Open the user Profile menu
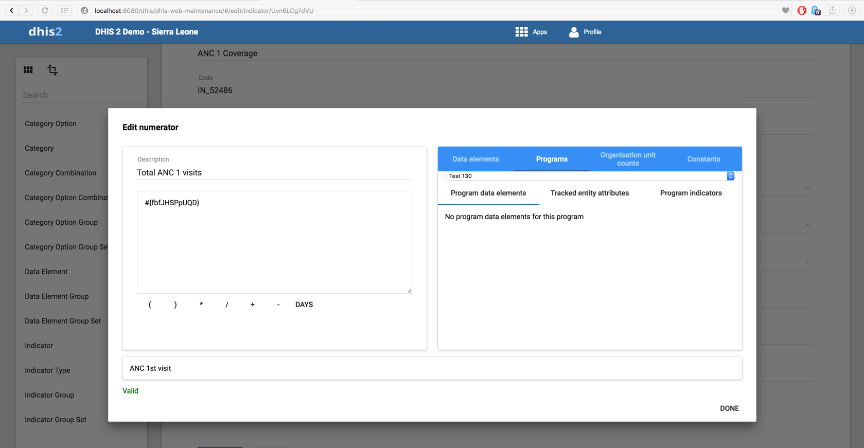Screen dimensions: 864x448 pos(585,32)
